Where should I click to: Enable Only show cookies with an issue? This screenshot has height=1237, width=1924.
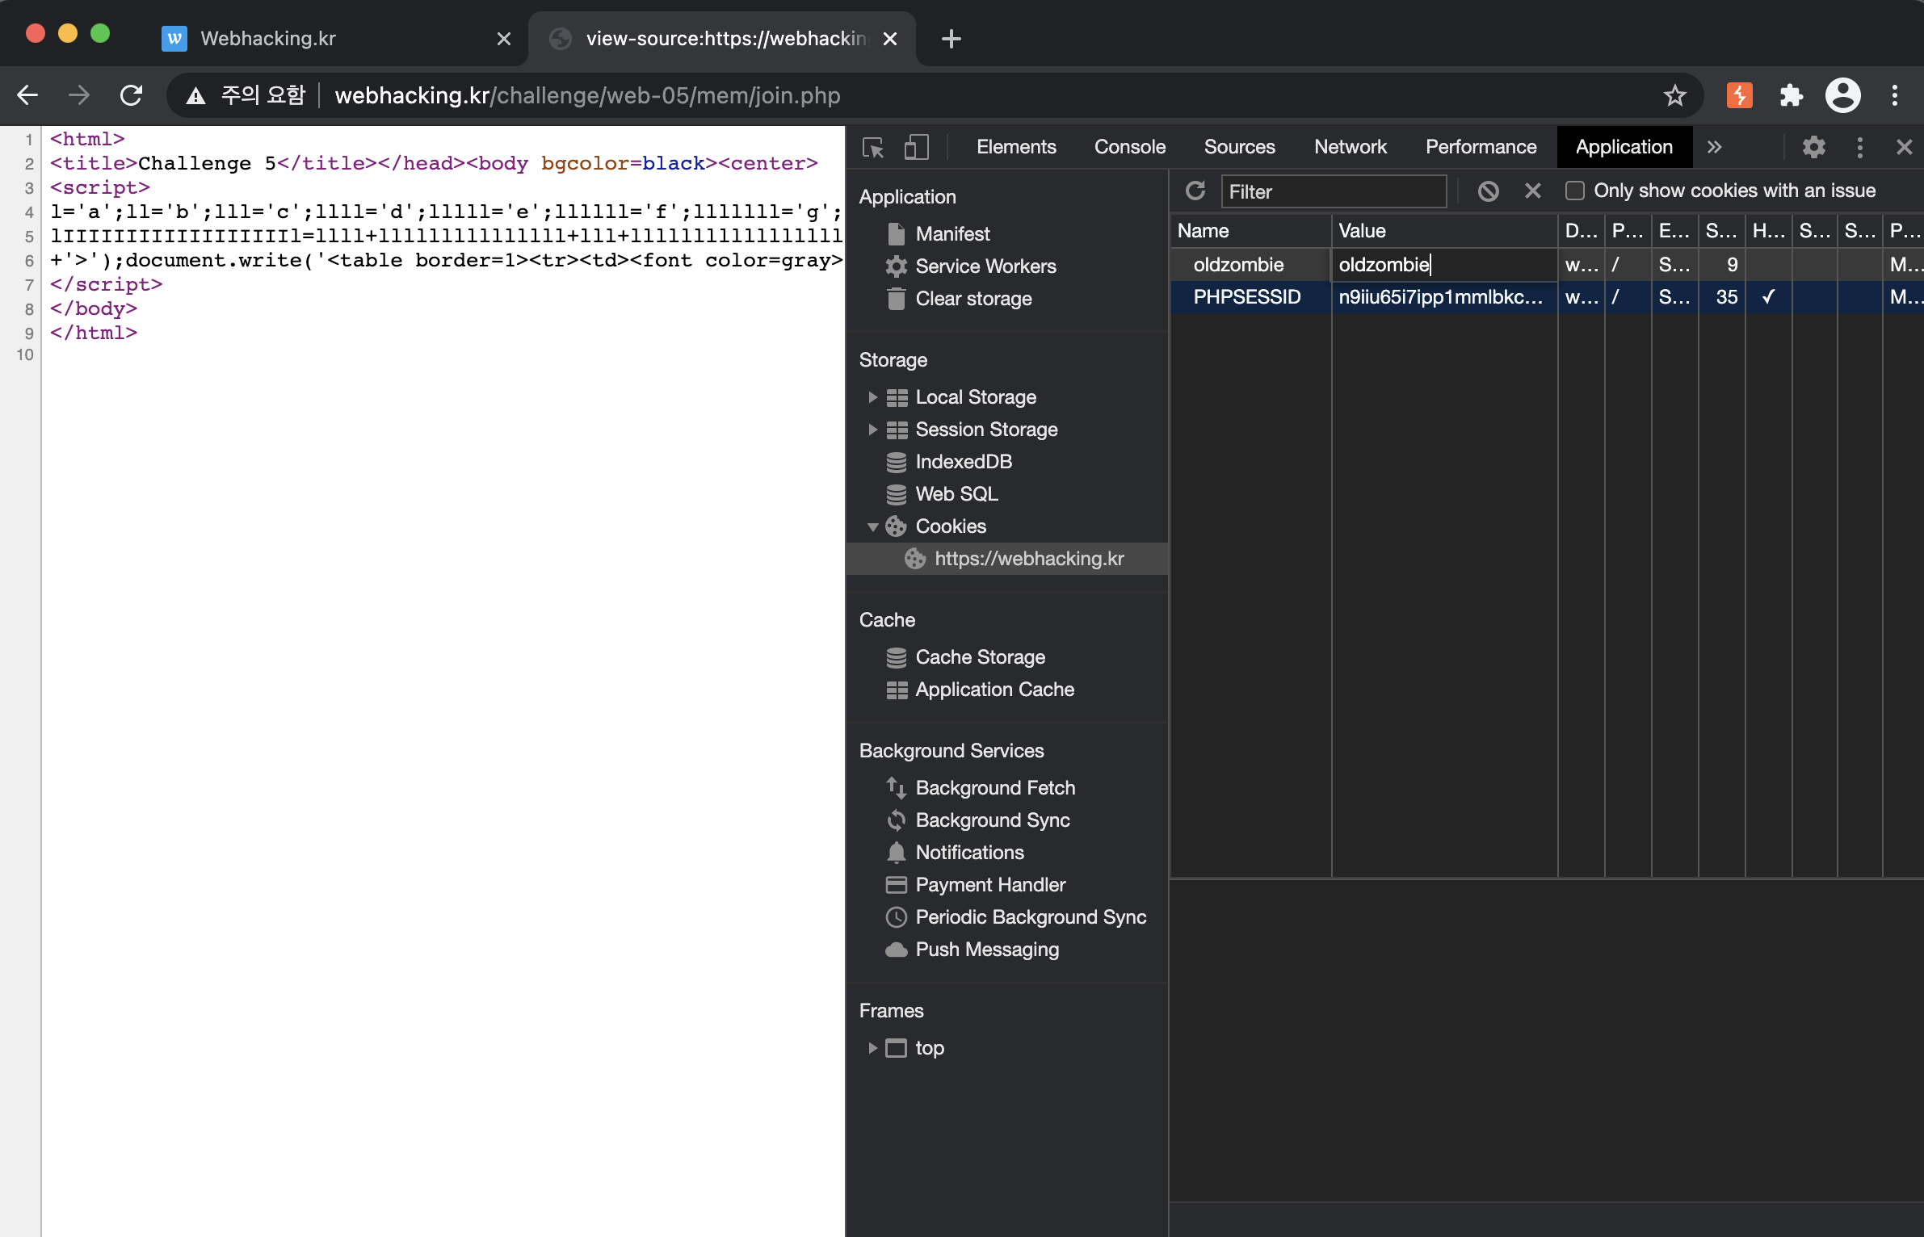click(x=1574, y=191)
